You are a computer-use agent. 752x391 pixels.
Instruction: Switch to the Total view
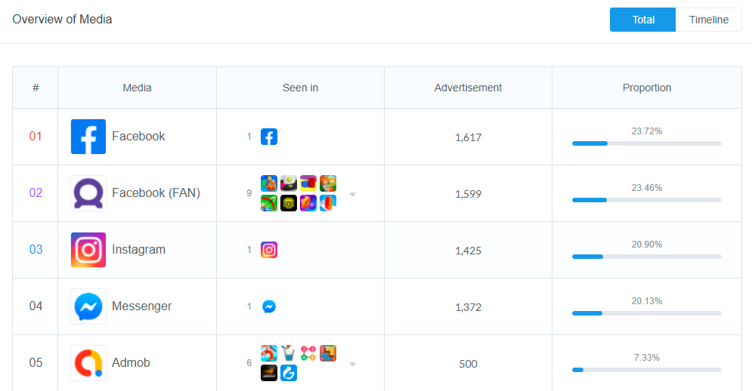pos(643,20)
